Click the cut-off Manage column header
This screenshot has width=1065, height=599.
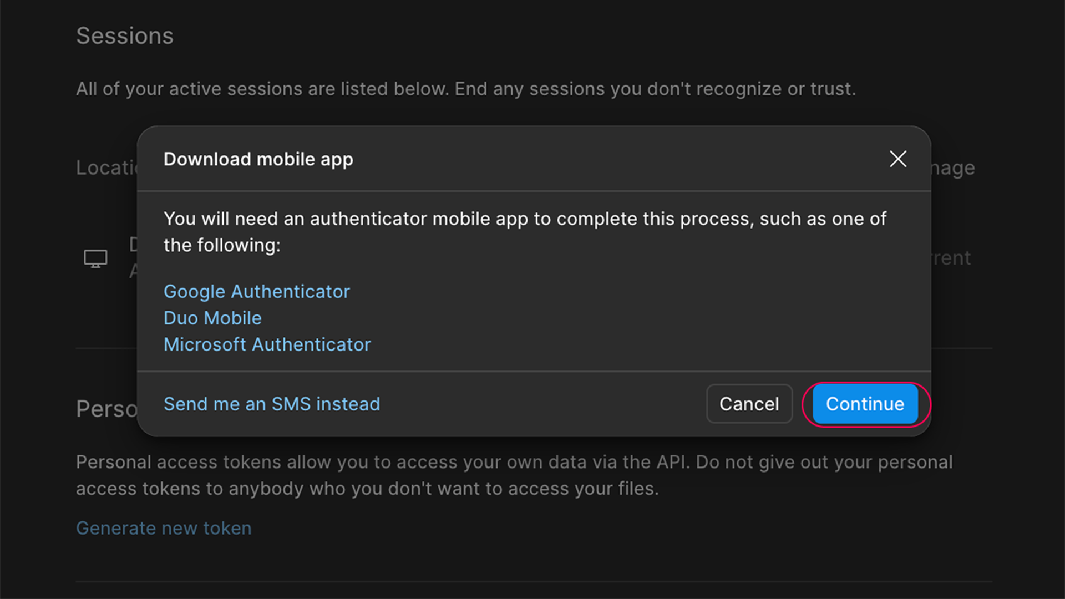click(x=953, y=168)
